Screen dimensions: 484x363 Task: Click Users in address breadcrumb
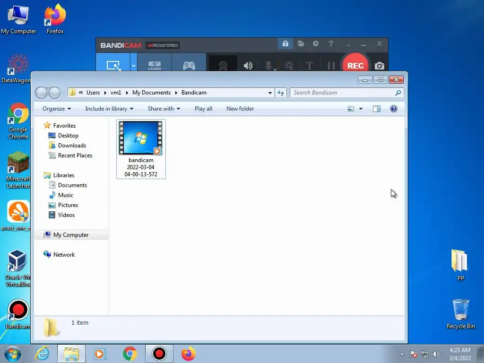point(93,93)
